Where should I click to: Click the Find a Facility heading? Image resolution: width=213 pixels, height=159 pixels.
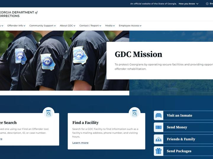click(85, 122)
